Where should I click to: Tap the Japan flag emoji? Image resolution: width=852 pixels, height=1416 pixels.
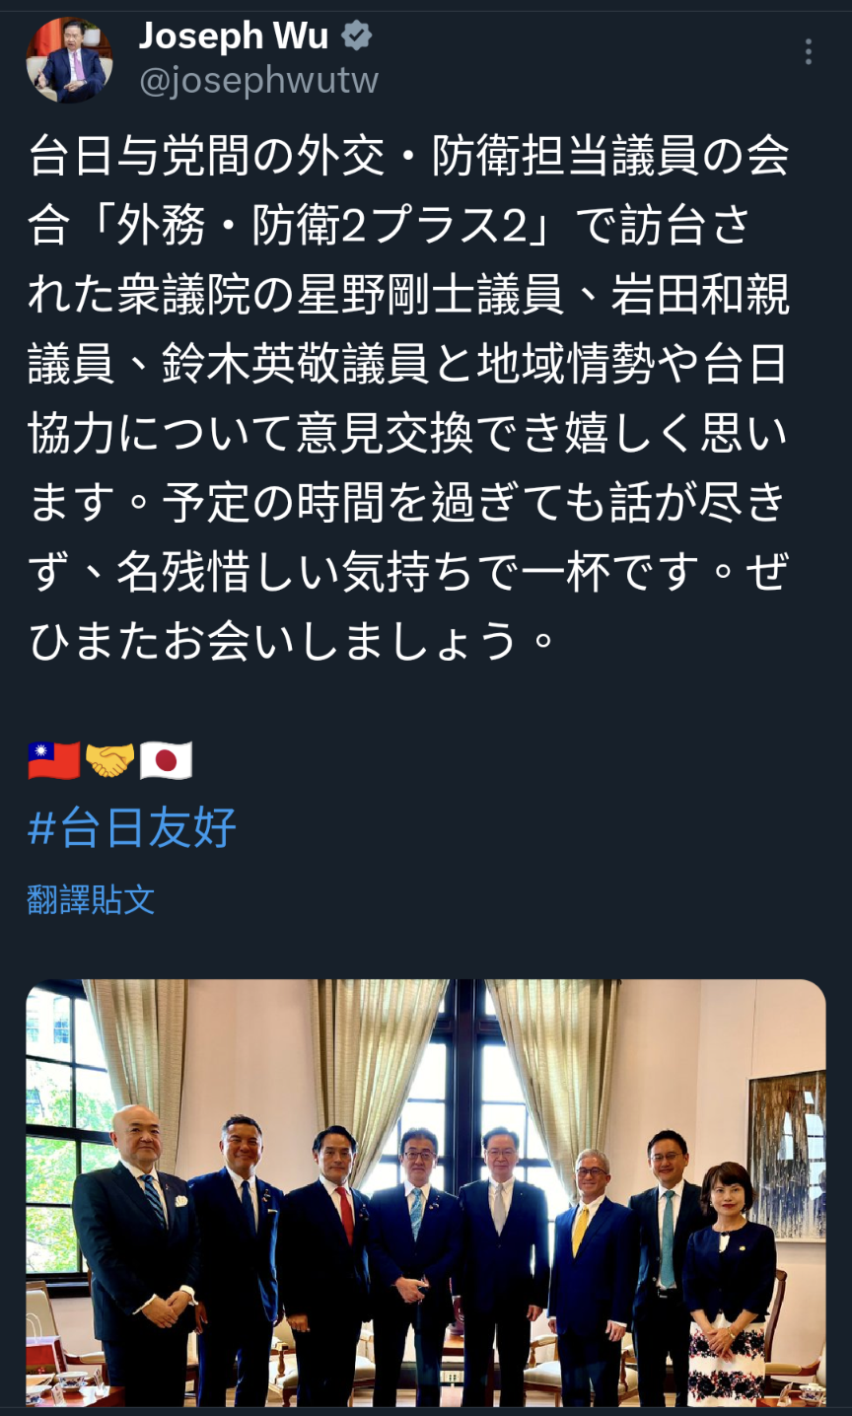[166, 760]
